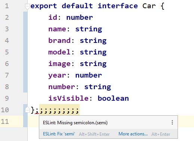Click line number 7 in the gutter

pyautogui.click(x=7, y=75)
